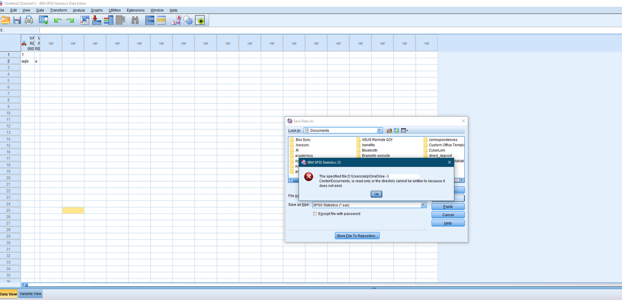The image size is (622, 300).
Task: Redo the action with green arrow
Action: click(x=70, y=20)
